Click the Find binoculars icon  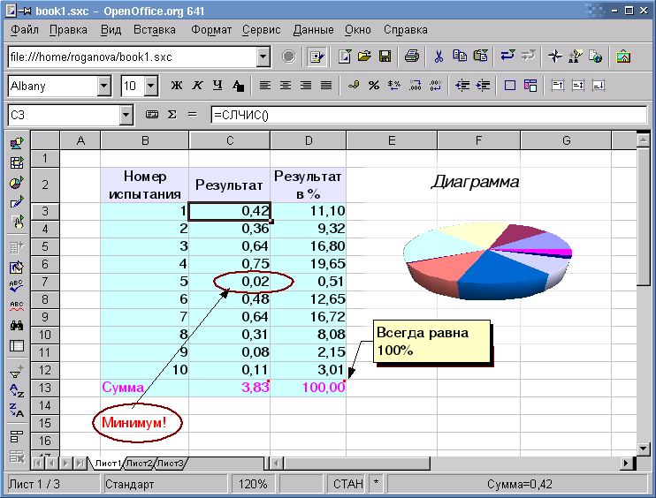click(16, 325)
